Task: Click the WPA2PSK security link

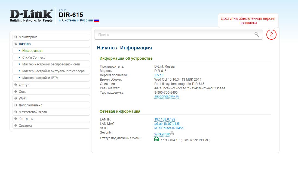Action: (162, 134)
